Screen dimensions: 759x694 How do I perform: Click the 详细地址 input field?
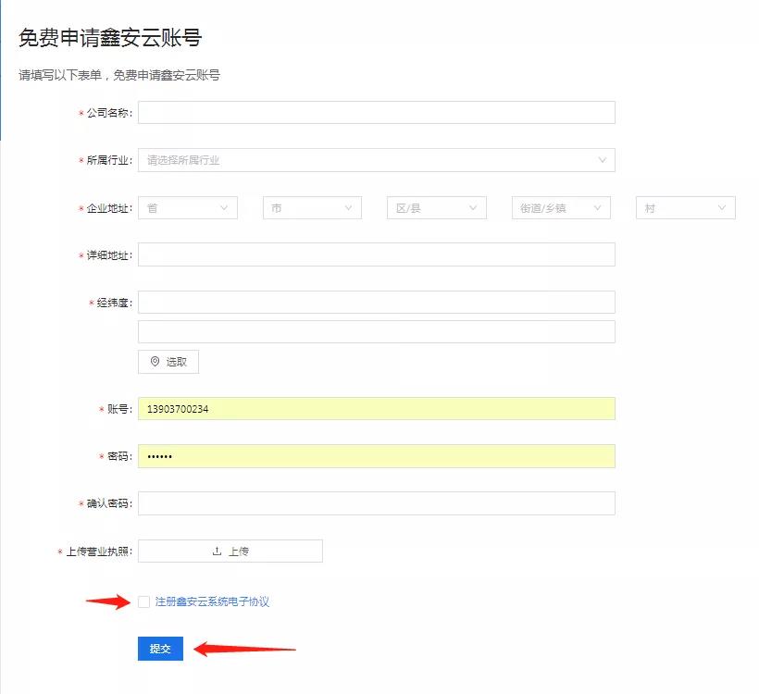[376, 254]
